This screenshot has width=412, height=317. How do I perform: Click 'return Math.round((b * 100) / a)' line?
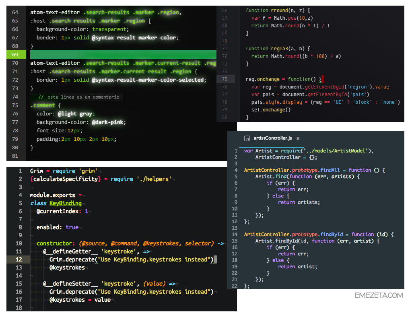click(x=296, y=56)
